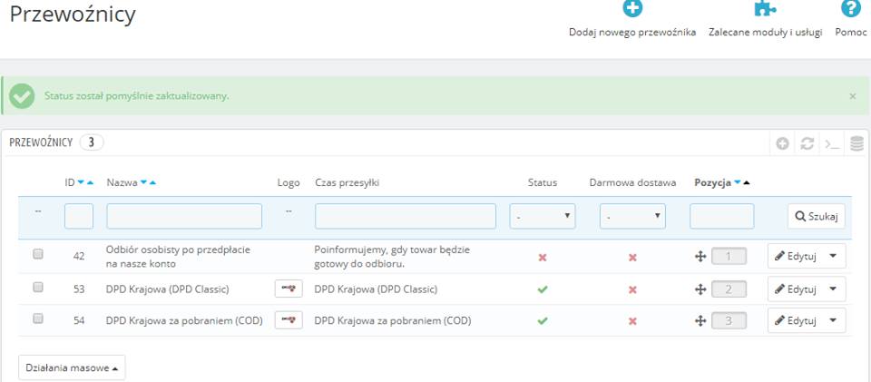Viewport: 871px width, 382px height.
Task: Disable status for DPD Krajowa (DPD Classic)
Action: pyautogui.click(x=543, y=289)
